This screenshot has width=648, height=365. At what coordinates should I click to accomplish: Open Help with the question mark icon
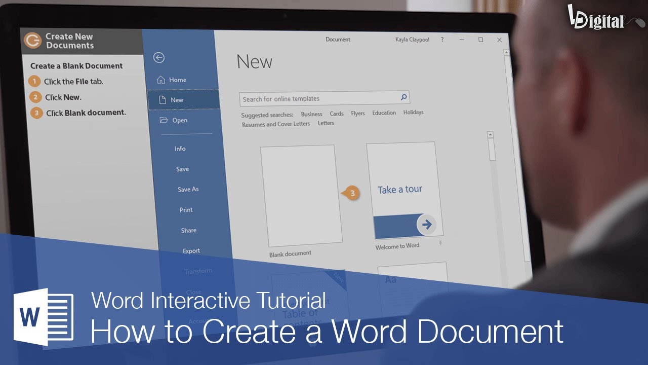[x=442, y=40]
